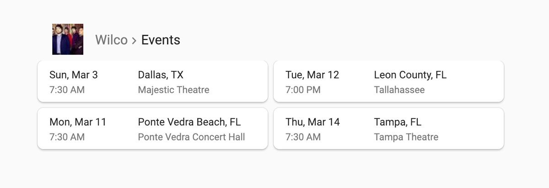
Task: Click the Tallahassee venue text
Action: pos(399,90)
